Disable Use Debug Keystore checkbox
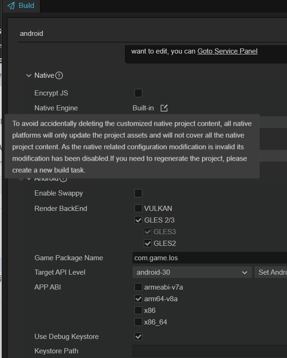 [x=138, y=337]
